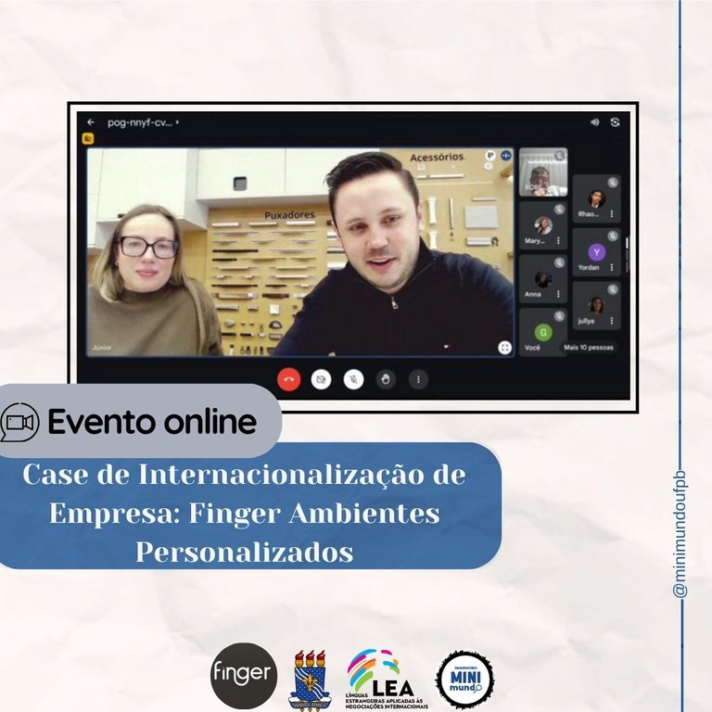Raise hand in the meeting
Viewport: 712px width, 712px height.
pos(386,379)
